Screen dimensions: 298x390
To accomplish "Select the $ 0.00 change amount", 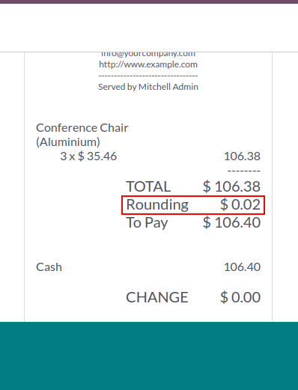I will [x=240, y=297].
